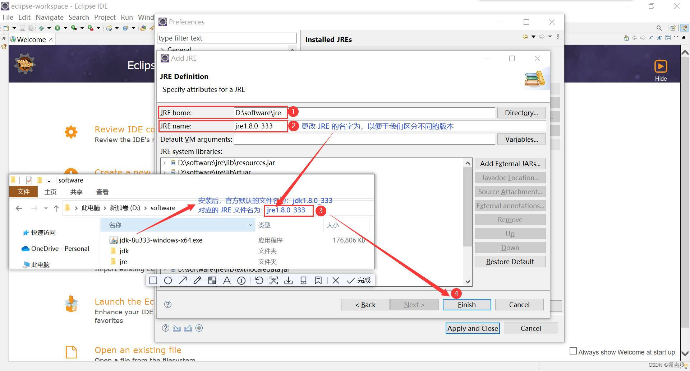Toggle Always show Welcome at start up
690x371 pixels.
click(573, 351)
